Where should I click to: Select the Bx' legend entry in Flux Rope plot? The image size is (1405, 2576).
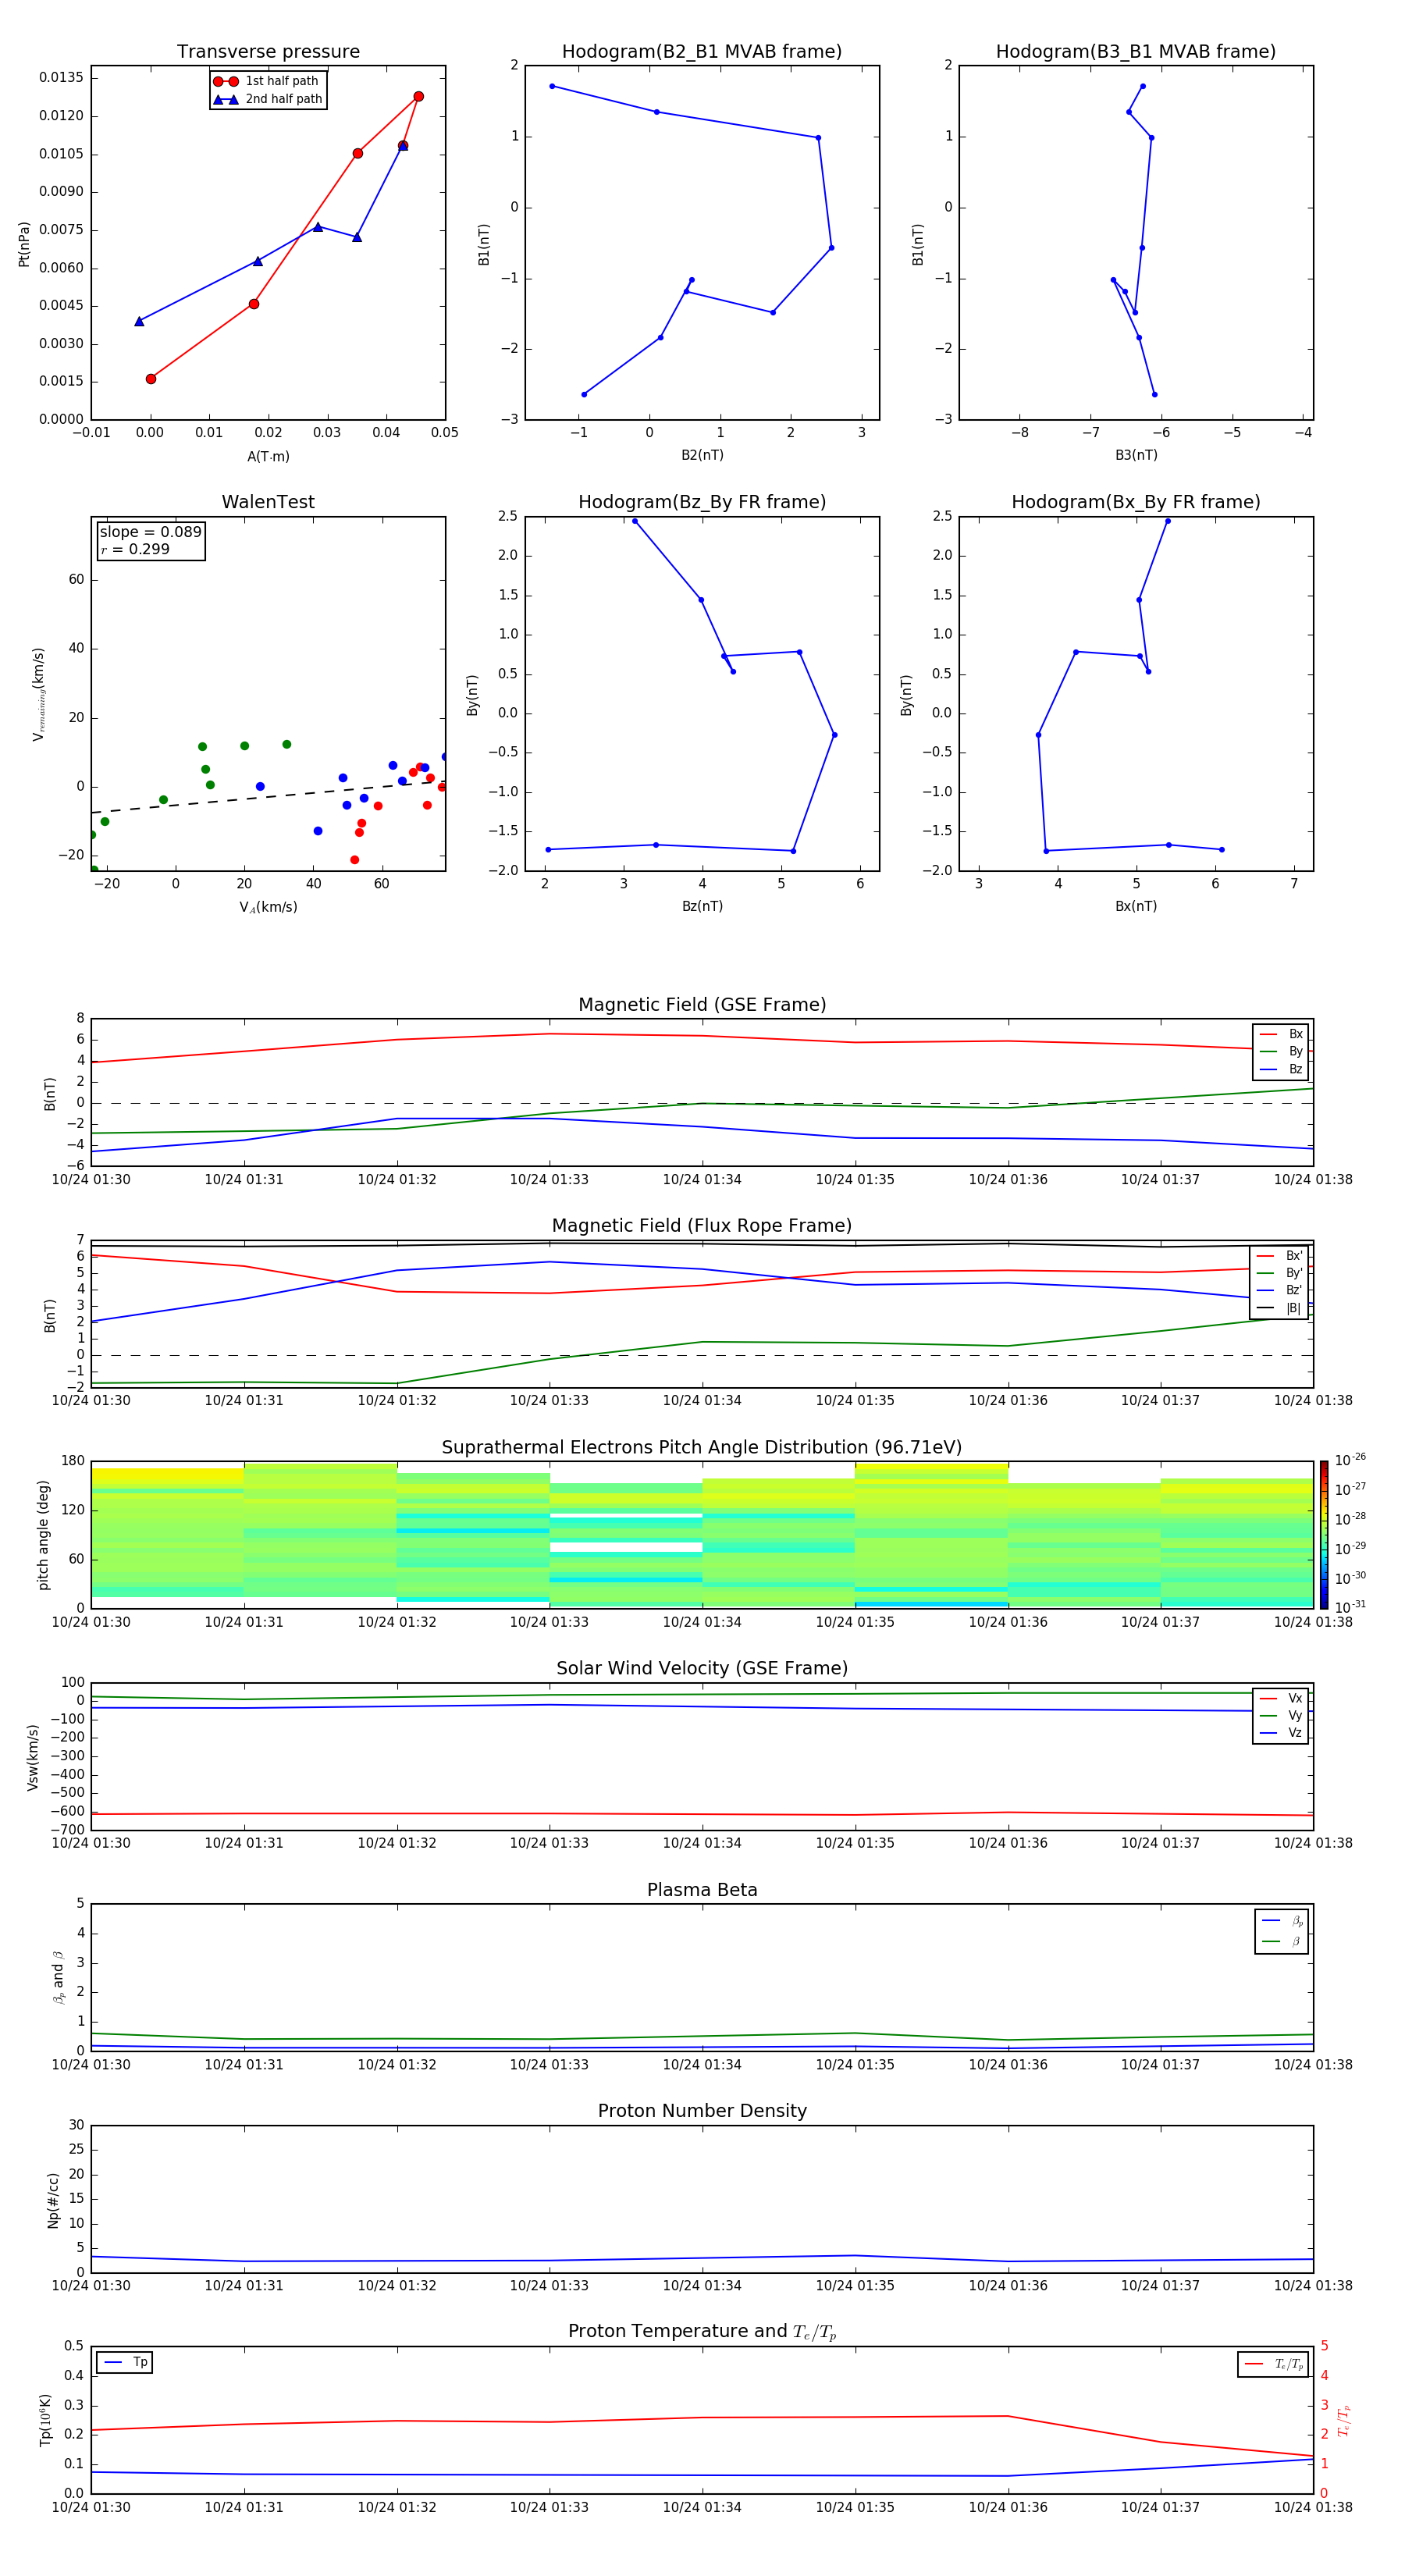pos(1279,1256)
